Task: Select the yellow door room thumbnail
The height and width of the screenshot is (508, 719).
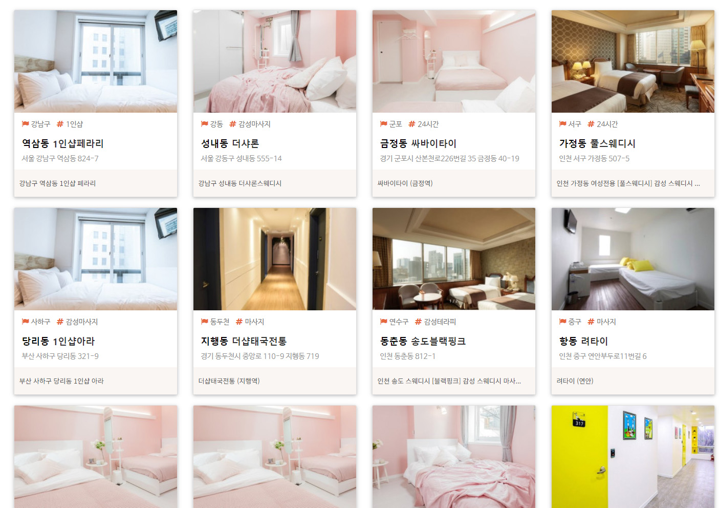Action: [x=633, y=457]
